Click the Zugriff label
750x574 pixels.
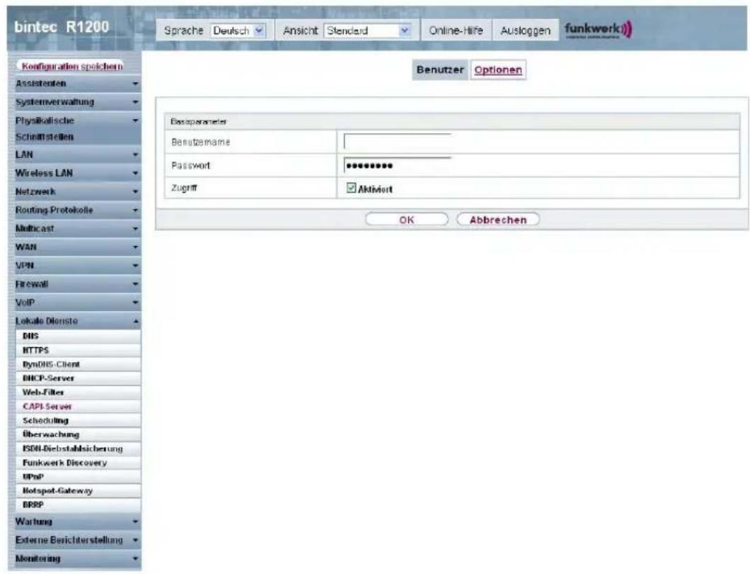click(x=184, y=188)
